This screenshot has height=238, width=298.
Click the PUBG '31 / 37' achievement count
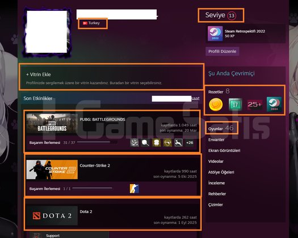(x=69, y=143)
